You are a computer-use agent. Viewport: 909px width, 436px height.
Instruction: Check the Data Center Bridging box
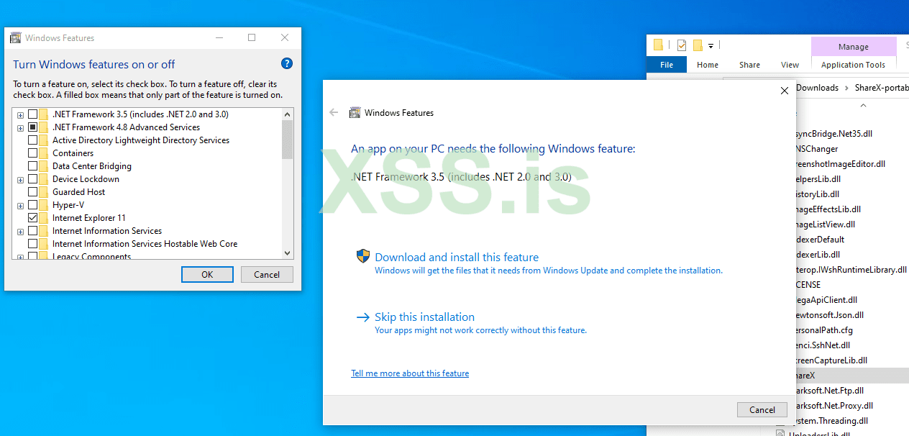[x=32, y=166]
